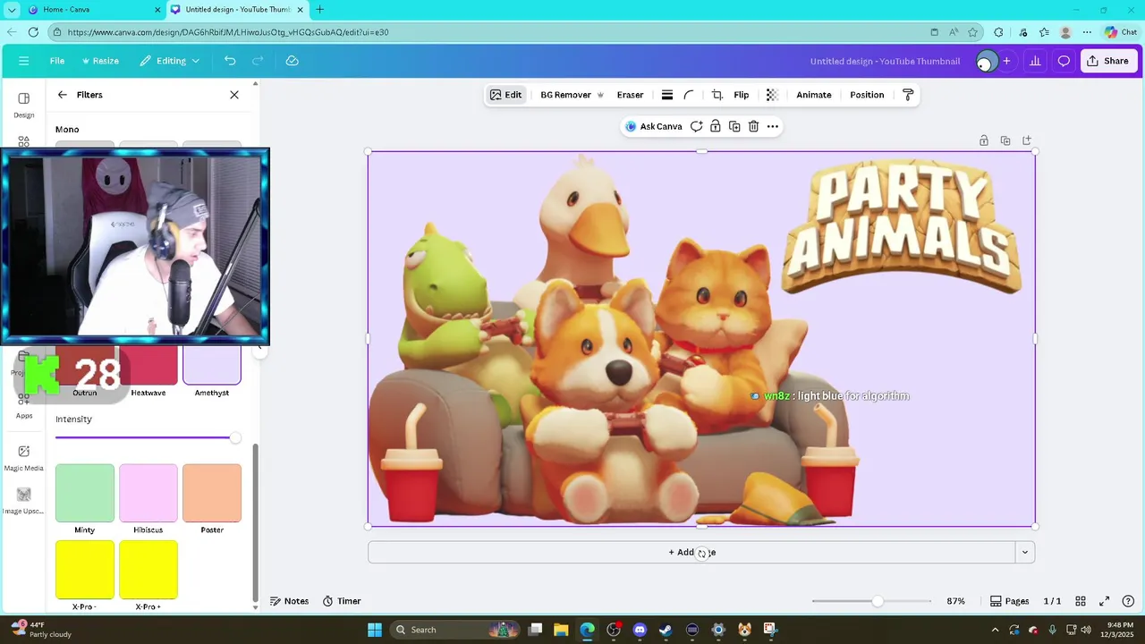This screenshot has height=644, width=1145.
Task: Close the Filters panel
Action: pyautogui.click(x=234, y=95)
